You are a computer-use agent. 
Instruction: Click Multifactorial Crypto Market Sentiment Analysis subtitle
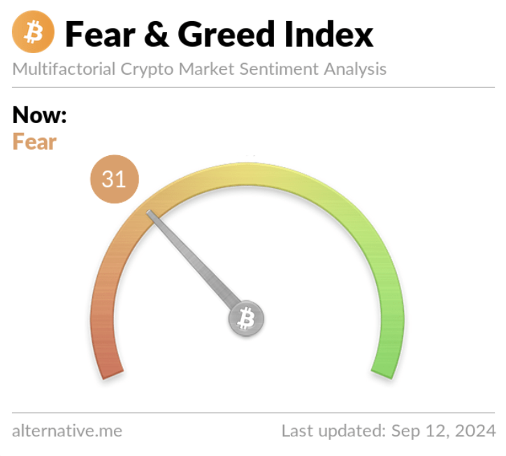[x=199, y=69]
